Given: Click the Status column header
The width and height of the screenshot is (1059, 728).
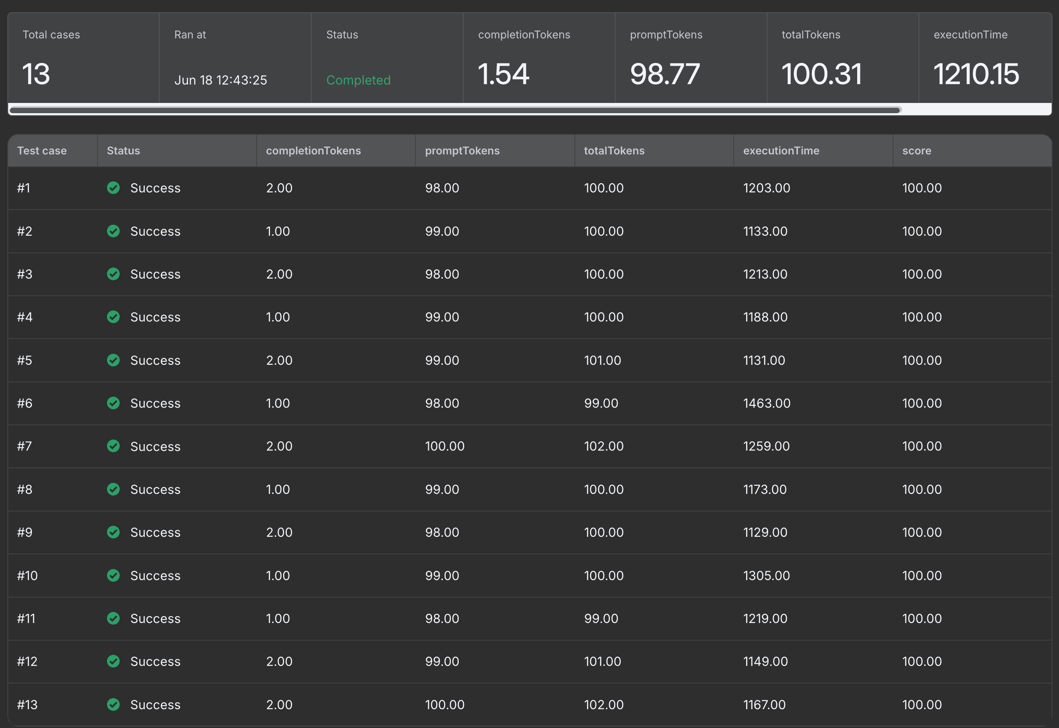Looking at the screenshot, I should tap(123, 150).
